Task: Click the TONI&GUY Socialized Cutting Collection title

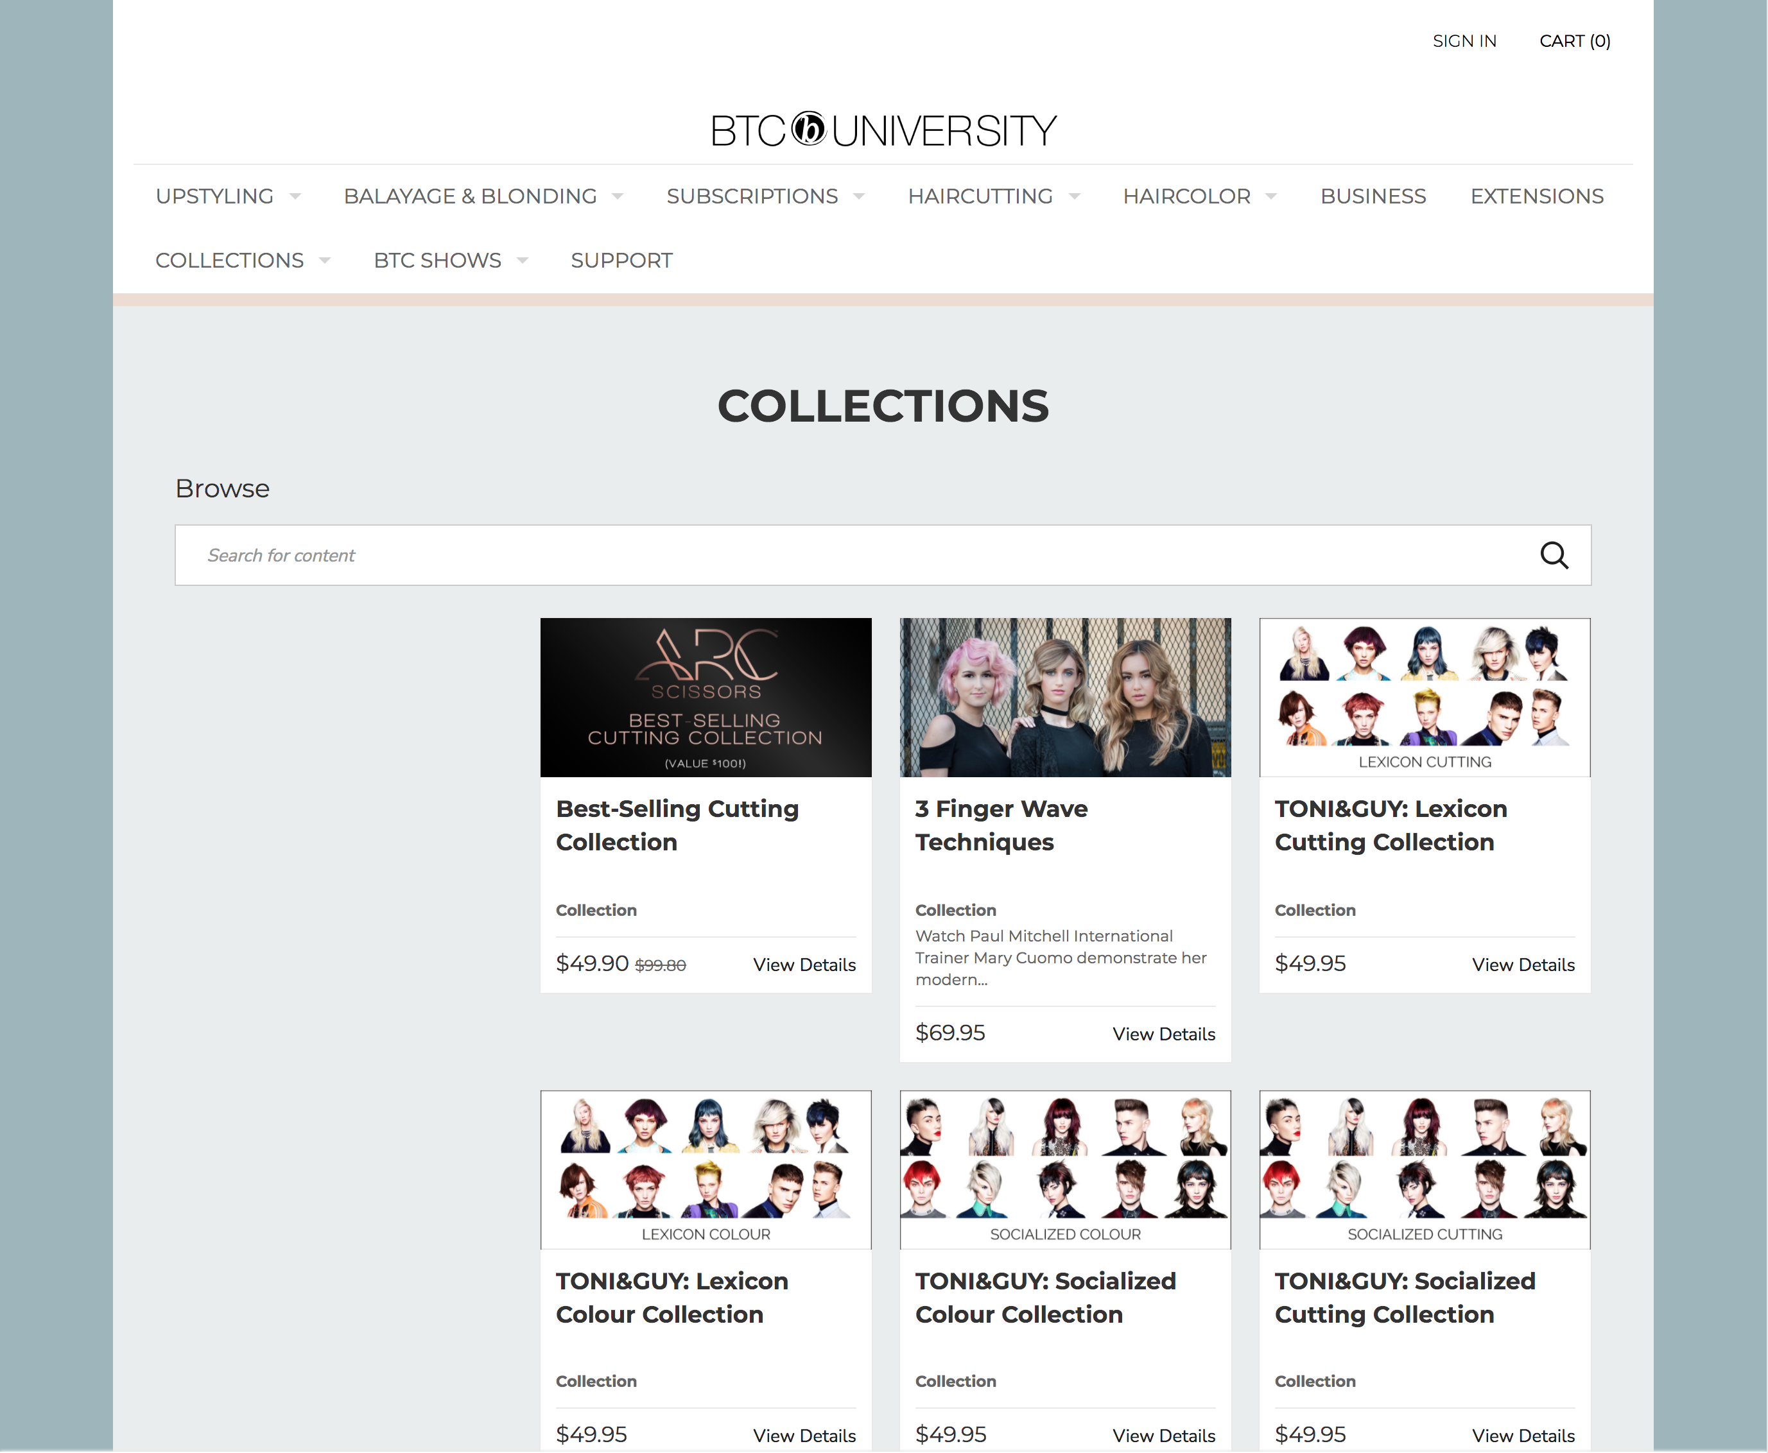Action: (1405, 1297)
